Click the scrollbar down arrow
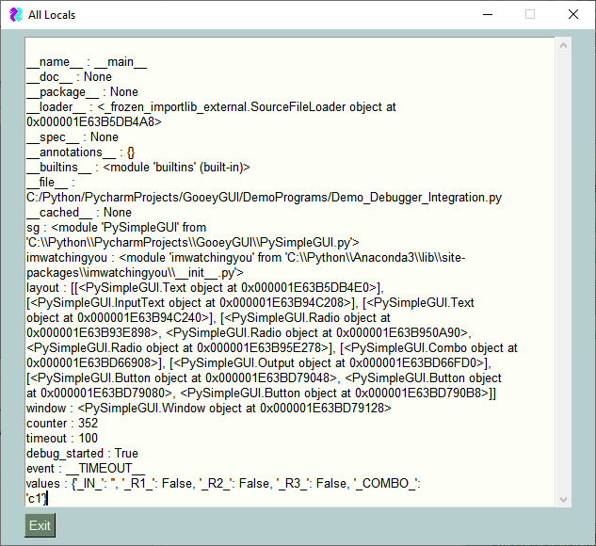The image size is (596, 546). pyautogui.click(x=563, y=499)
